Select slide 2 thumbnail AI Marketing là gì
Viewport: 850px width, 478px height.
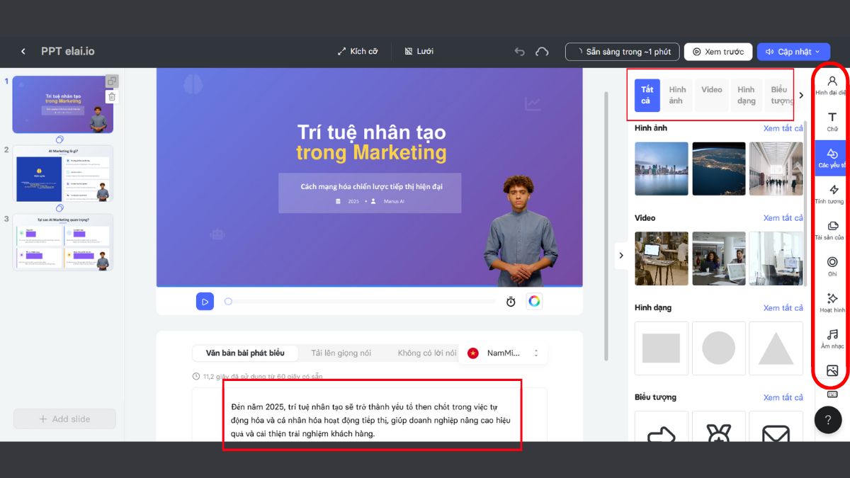point(62,173)
